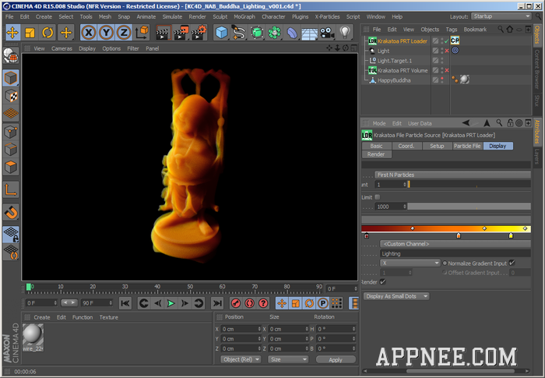Image resolution: width=545 pixels, height=378 pixels.
Task: Make object editable in left sidebar
Action: click(11, 55)
